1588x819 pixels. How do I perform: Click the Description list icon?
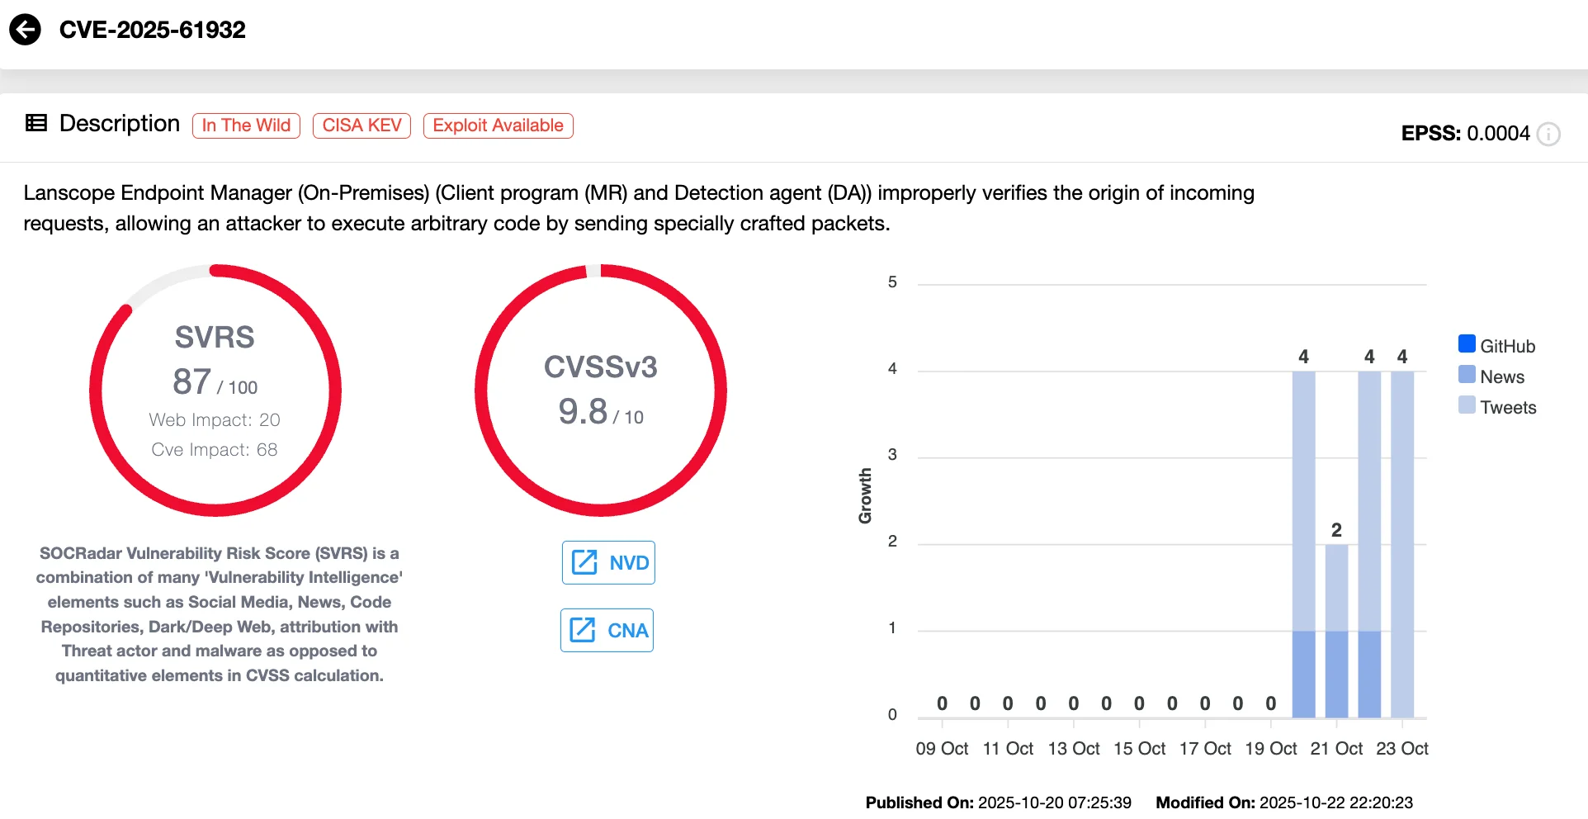(x=36, y=124)
